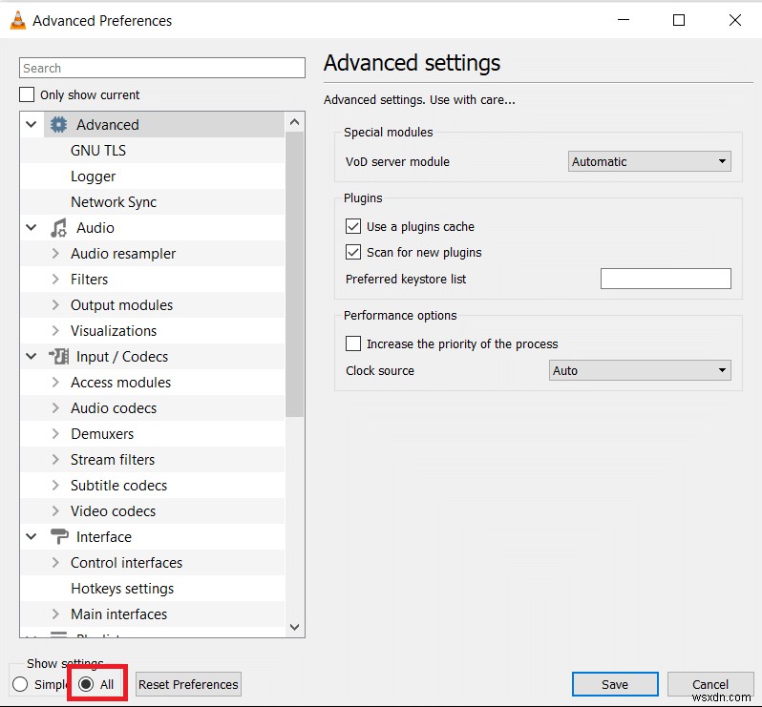Image resolution: width=762 pixels, height=707 pixels.
Task: Select the Input / Codecs category
Action: pos(122,357)
